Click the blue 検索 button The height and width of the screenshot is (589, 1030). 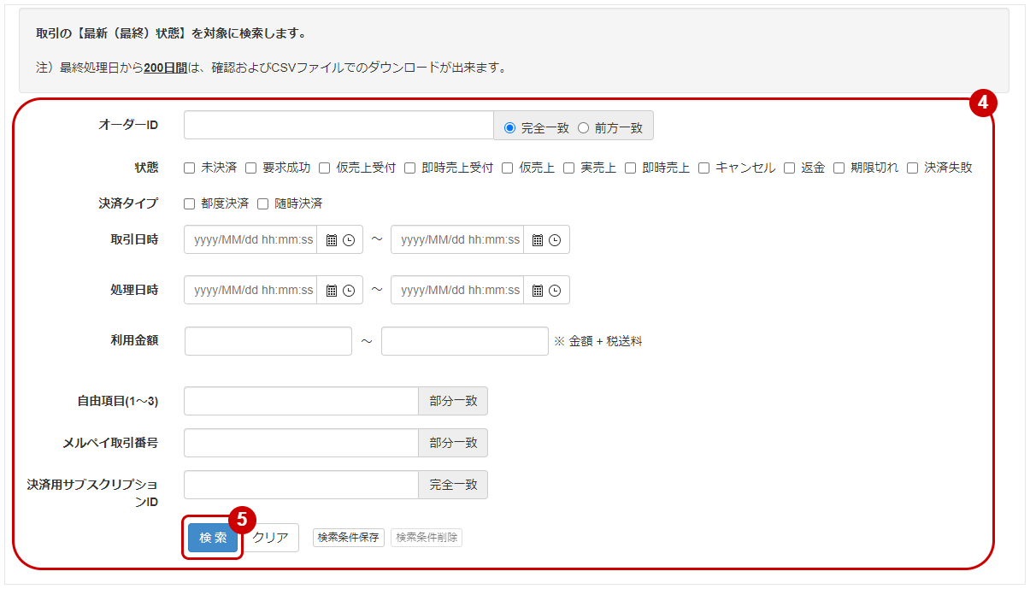(213, 539)
